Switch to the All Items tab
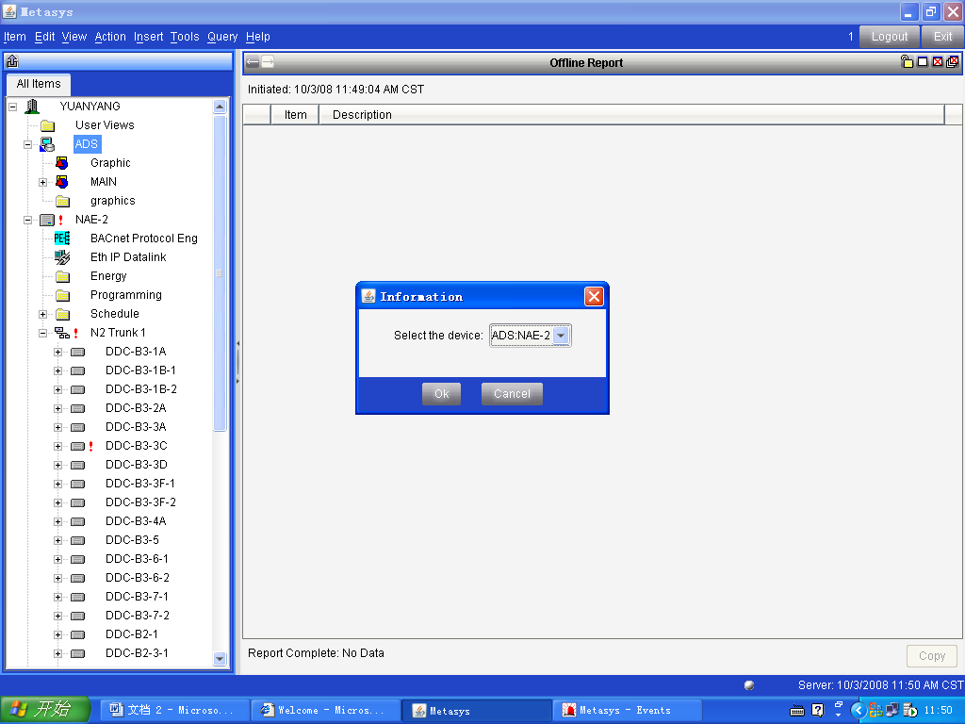965x724 pixels. pyautogui.click(x=39, y=84)
